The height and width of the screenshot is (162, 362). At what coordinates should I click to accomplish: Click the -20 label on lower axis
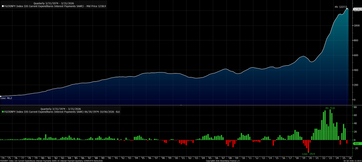point(356,148)
